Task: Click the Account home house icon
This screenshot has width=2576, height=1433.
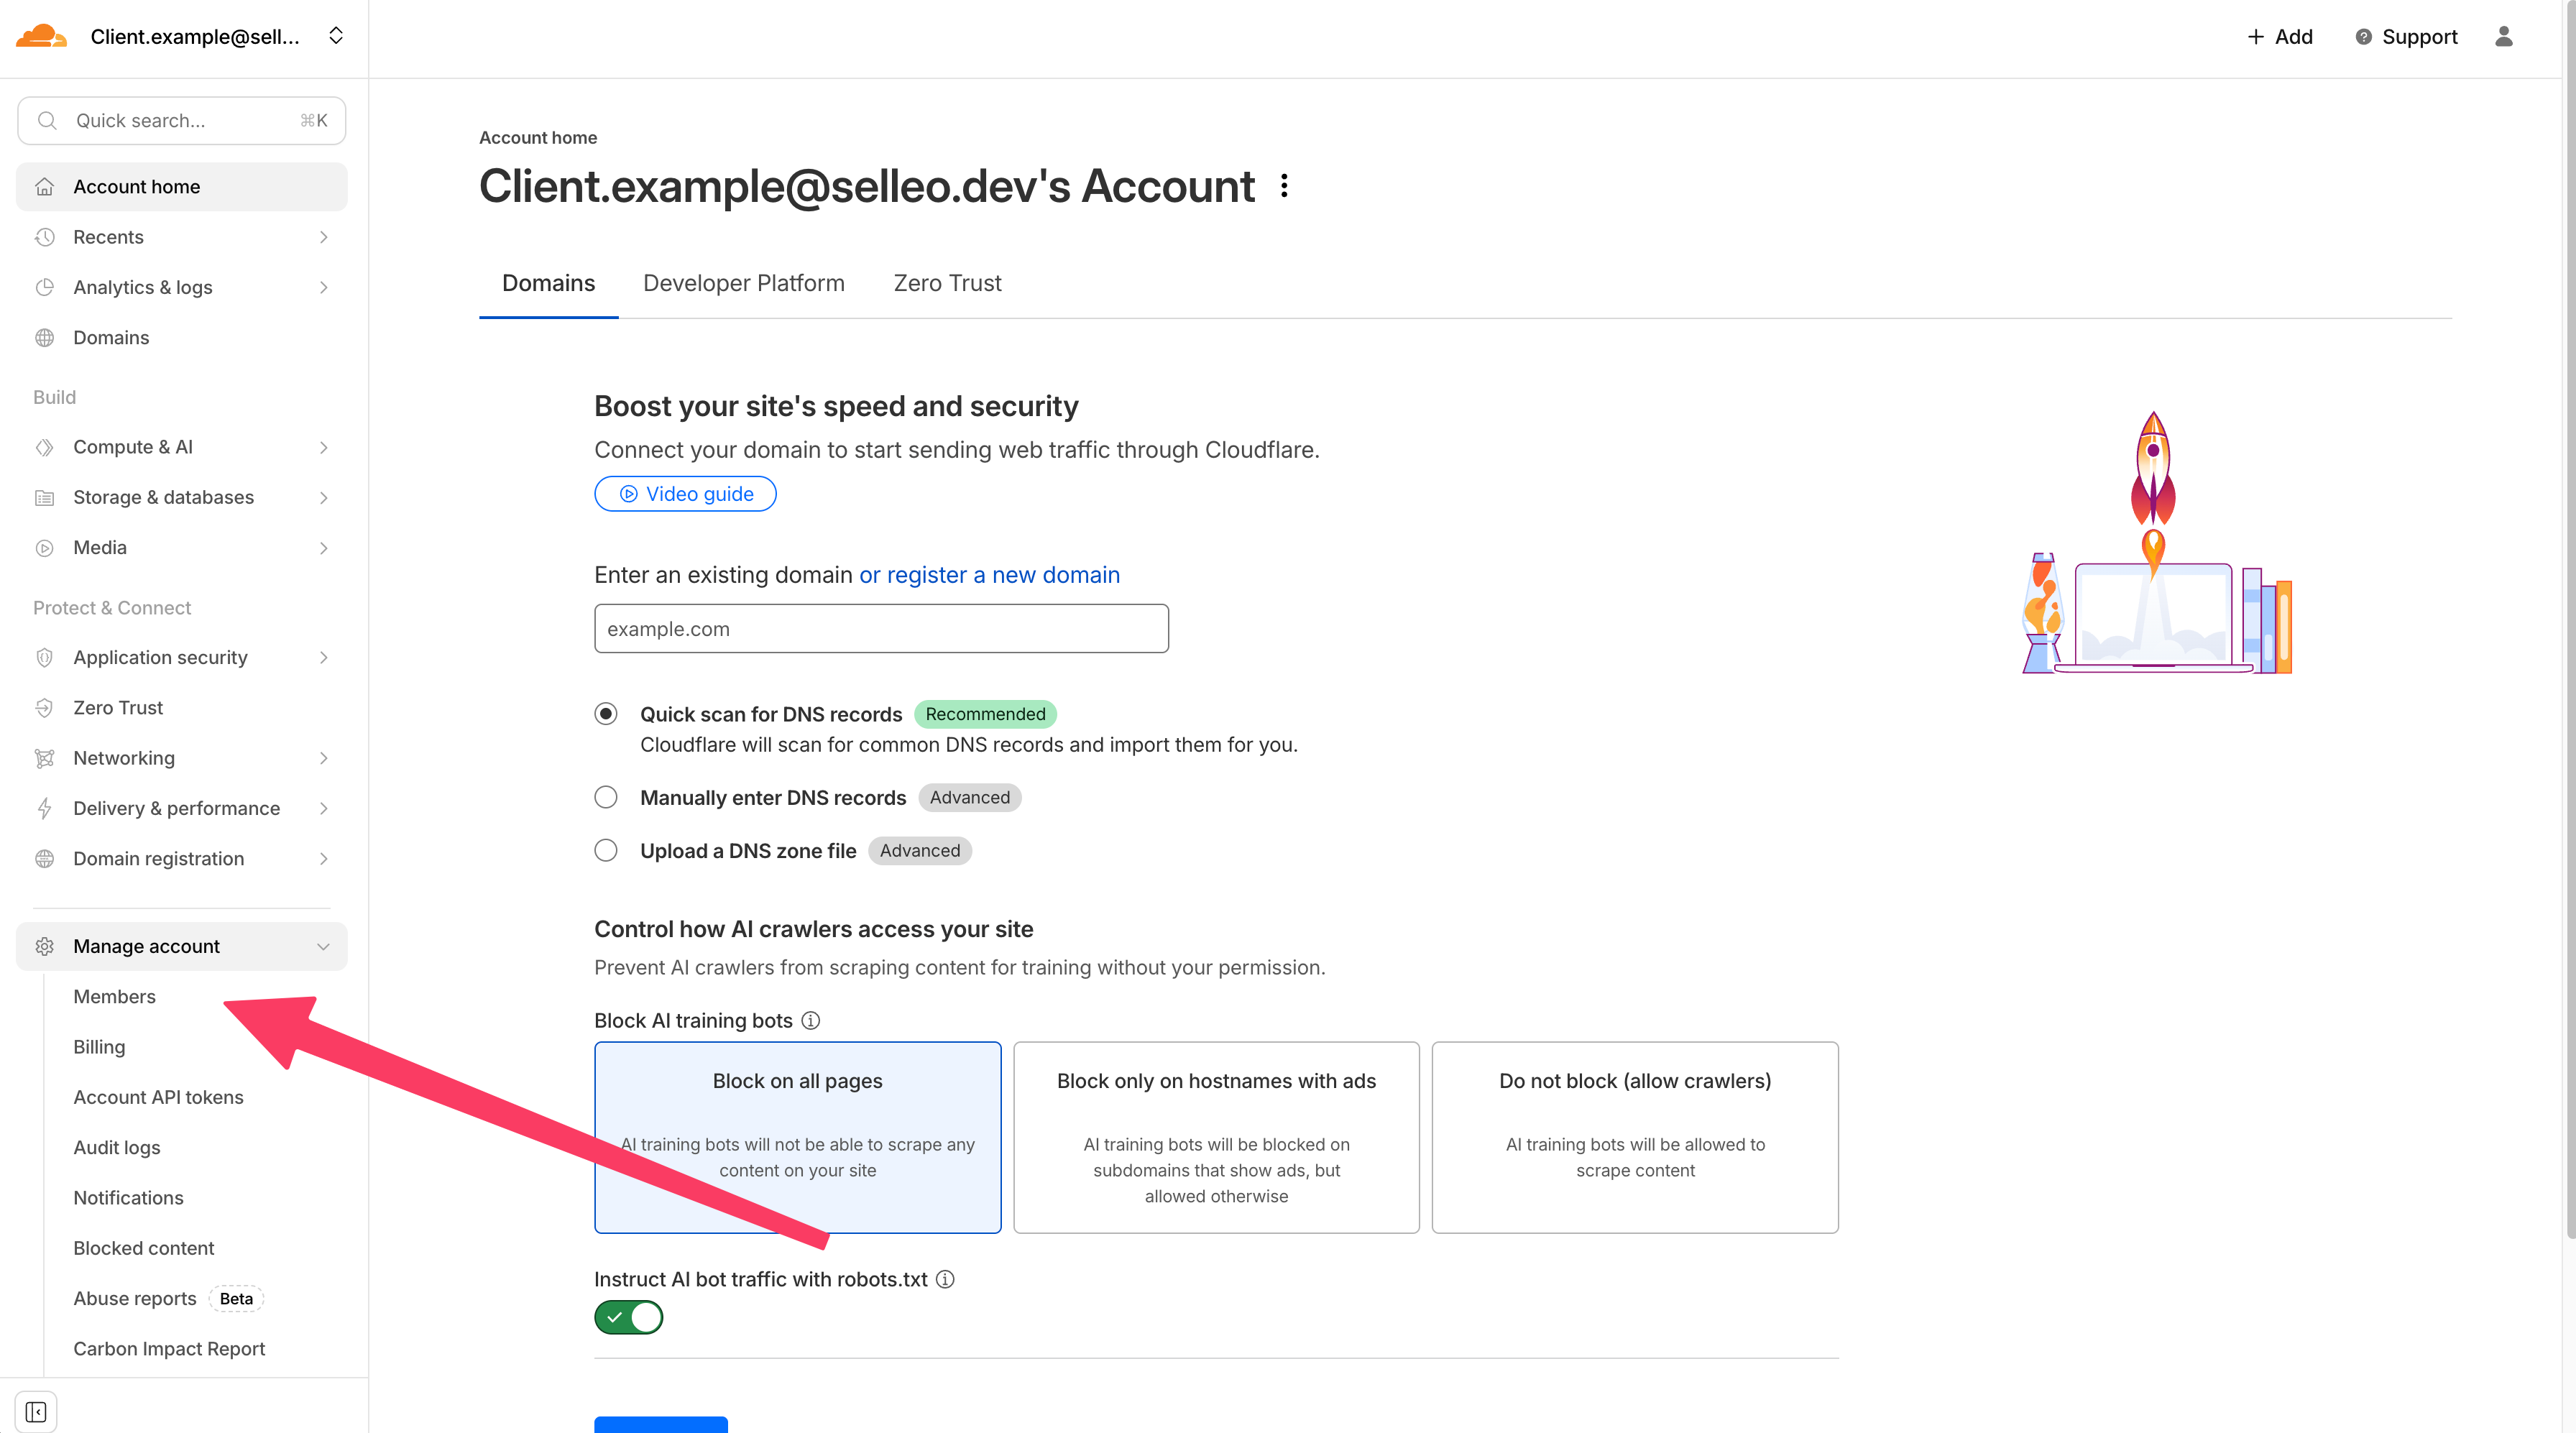Action: point(45,187)
